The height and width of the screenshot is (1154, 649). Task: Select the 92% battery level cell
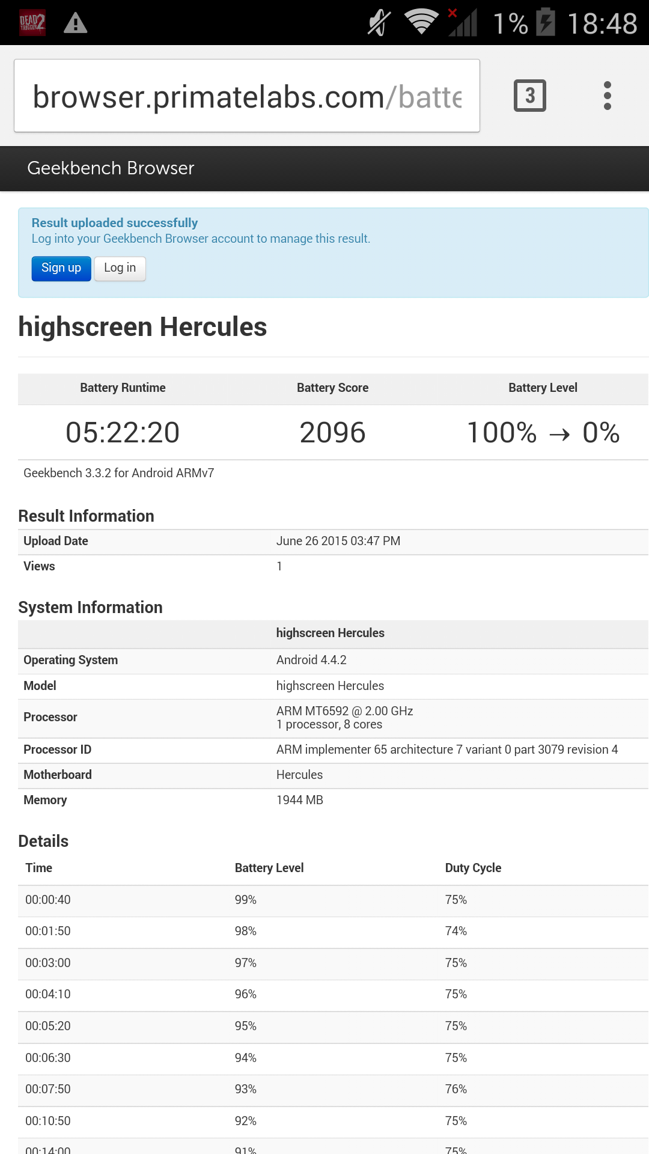pos(246,1121)
